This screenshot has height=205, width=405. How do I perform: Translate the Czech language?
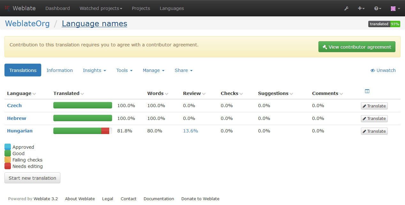point(374,106)
